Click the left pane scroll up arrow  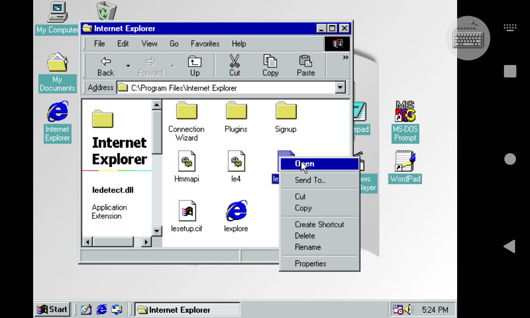tap(157, 105)
